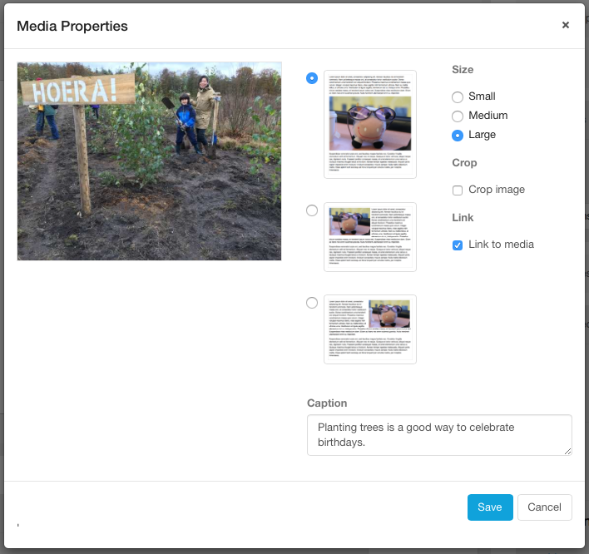Grab the Caption box resize handle
This screenshot has width=589, height=554.
[568, 452]
